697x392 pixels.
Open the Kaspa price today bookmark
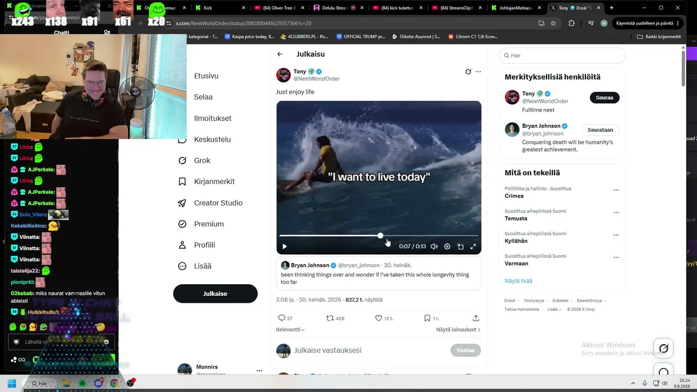249,36
